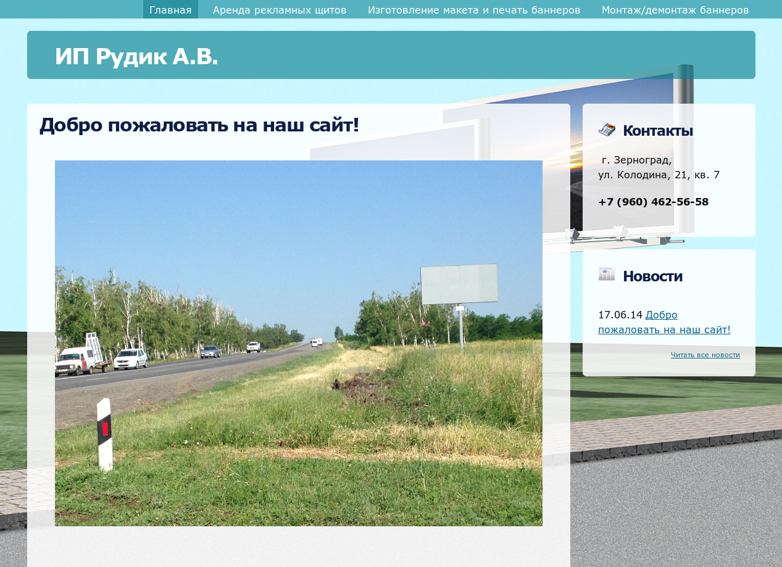782x567 pixels.
Task: Open Монтаж/демонтаж баннеров page
Action: 675,9
